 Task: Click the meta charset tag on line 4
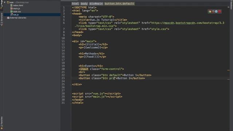(x=96, y=17)
